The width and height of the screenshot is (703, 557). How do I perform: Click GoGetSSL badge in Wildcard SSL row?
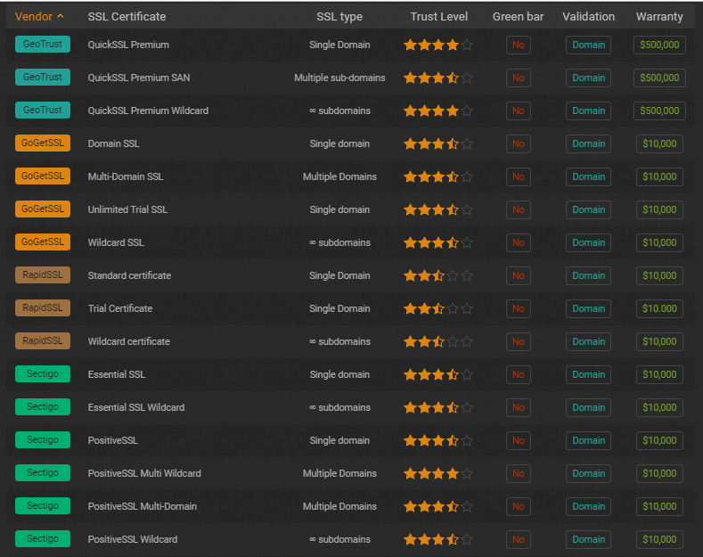click(43, 242)
